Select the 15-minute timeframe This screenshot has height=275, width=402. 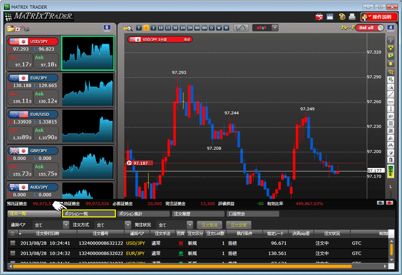[x=168, y=28]
